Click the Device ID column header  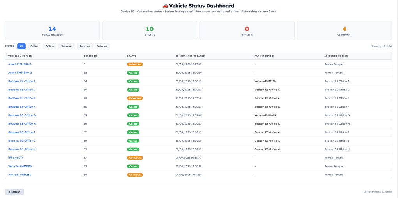90,56
